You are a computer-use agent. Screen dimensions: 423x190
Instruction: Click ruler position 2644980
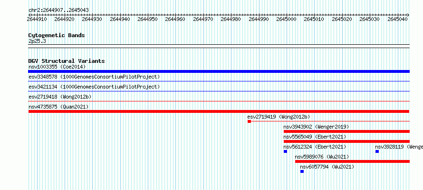pyautogui.click(x=231, y=19)
